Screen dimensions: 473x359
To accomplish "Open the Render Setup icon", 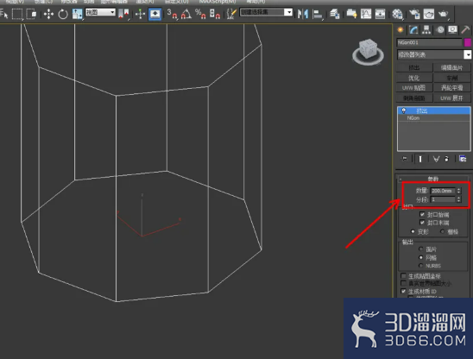I will [x=414, y=14].
